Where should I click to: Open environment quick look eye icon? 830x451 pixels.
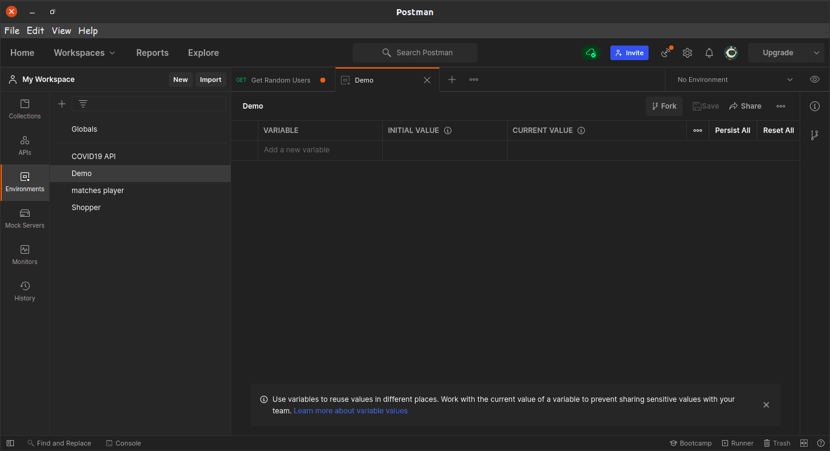815,80
